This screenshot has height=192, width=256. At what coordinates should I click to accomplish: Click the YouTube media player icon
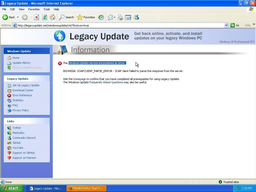pos(9,148)
